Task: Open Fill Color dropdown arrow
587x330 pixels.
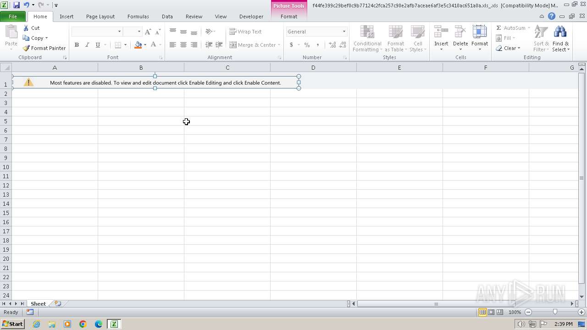Action: [145, 45]
